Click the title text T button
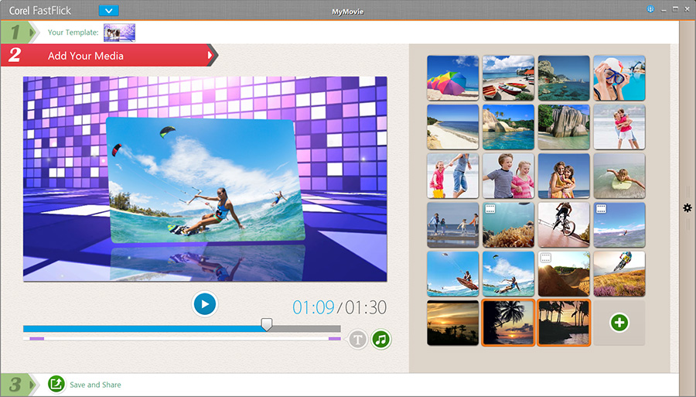This screenshot has height=397, width=696. click(357, 339)
